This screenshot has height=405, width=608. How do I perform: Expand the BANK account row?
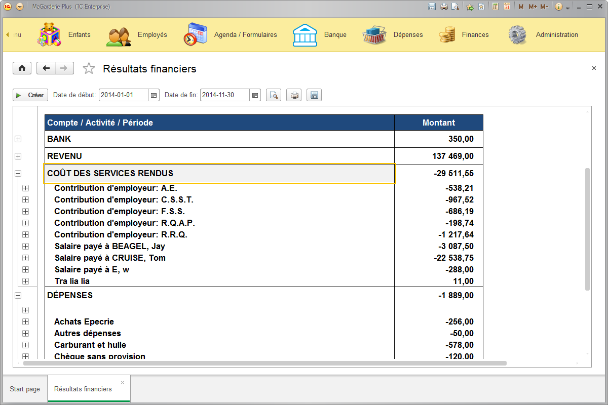pyautogui.click(x=18, y=139)
